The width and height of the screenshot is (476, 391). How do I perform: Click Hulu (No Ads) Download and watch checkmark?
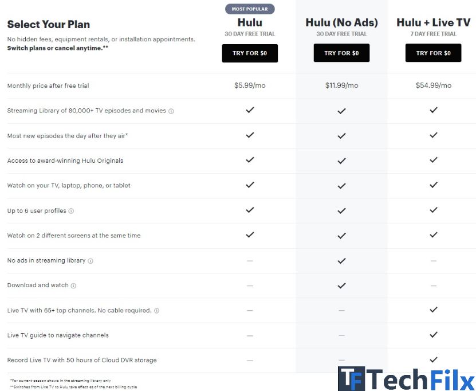[341, 286]
